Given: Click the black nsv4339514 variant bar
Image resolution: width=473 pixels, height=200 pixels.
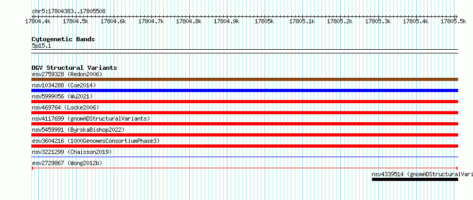Looking at the screenshot, I should [x=415, y=179].
